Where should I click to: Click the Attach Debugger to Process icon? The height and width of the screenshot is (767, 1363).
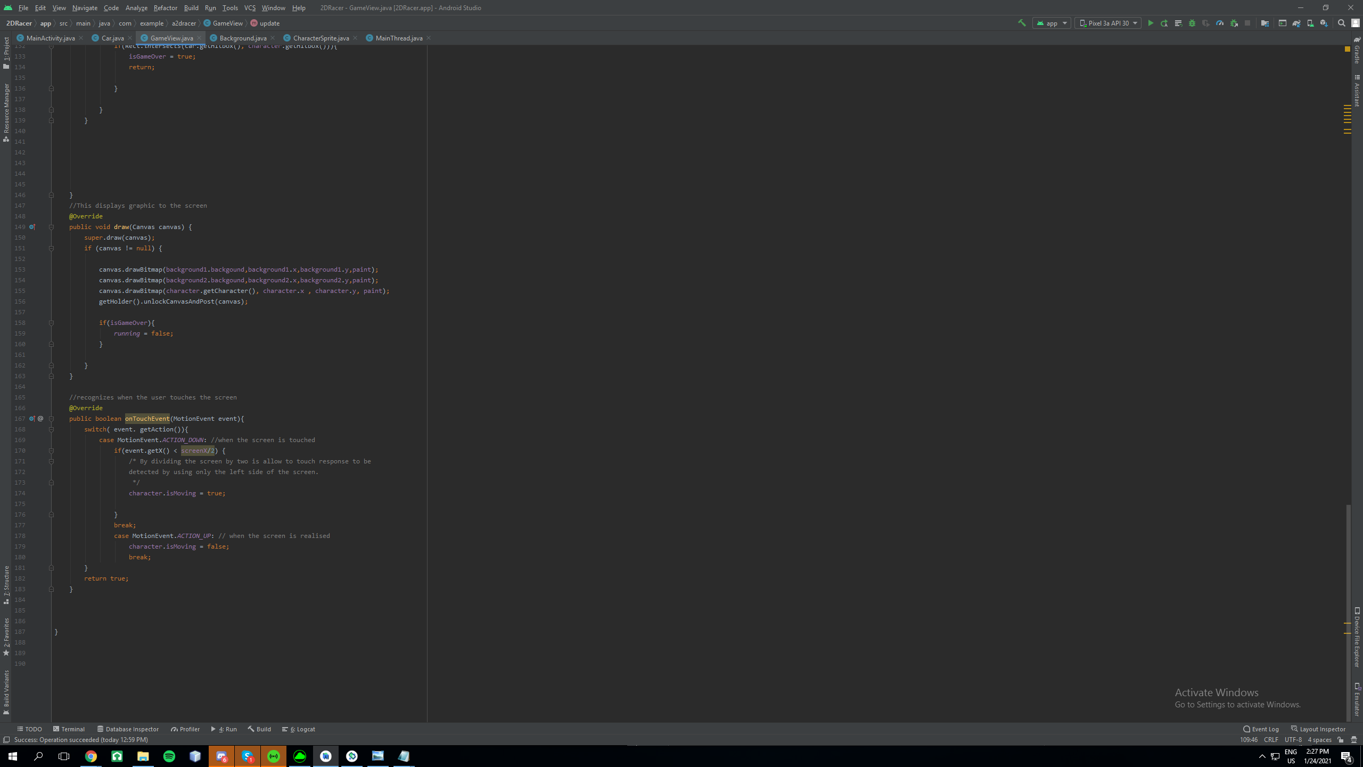click(1234, 23)
